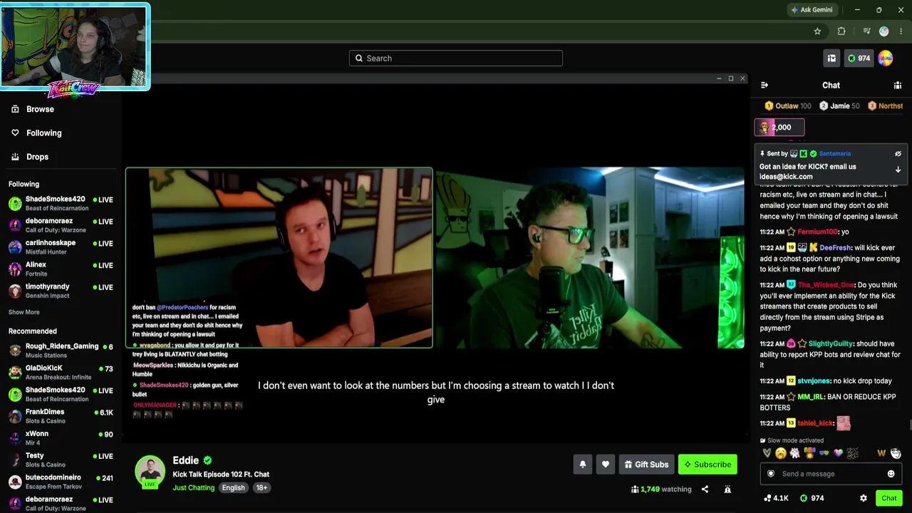
Task: Bookmark this page with the star icon
Action: (x=817, y=31)
